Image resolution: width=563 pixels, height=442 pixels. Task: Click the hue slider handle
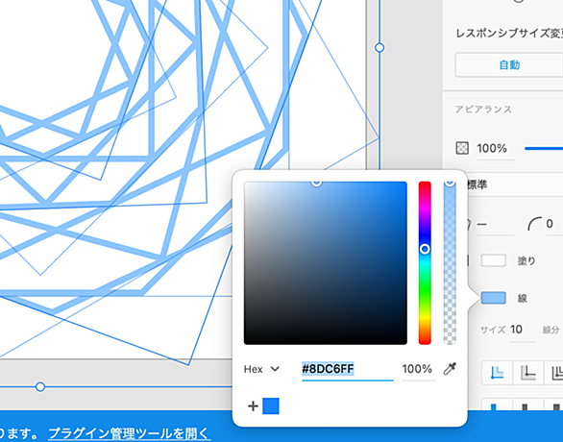(x=425, y=249)
